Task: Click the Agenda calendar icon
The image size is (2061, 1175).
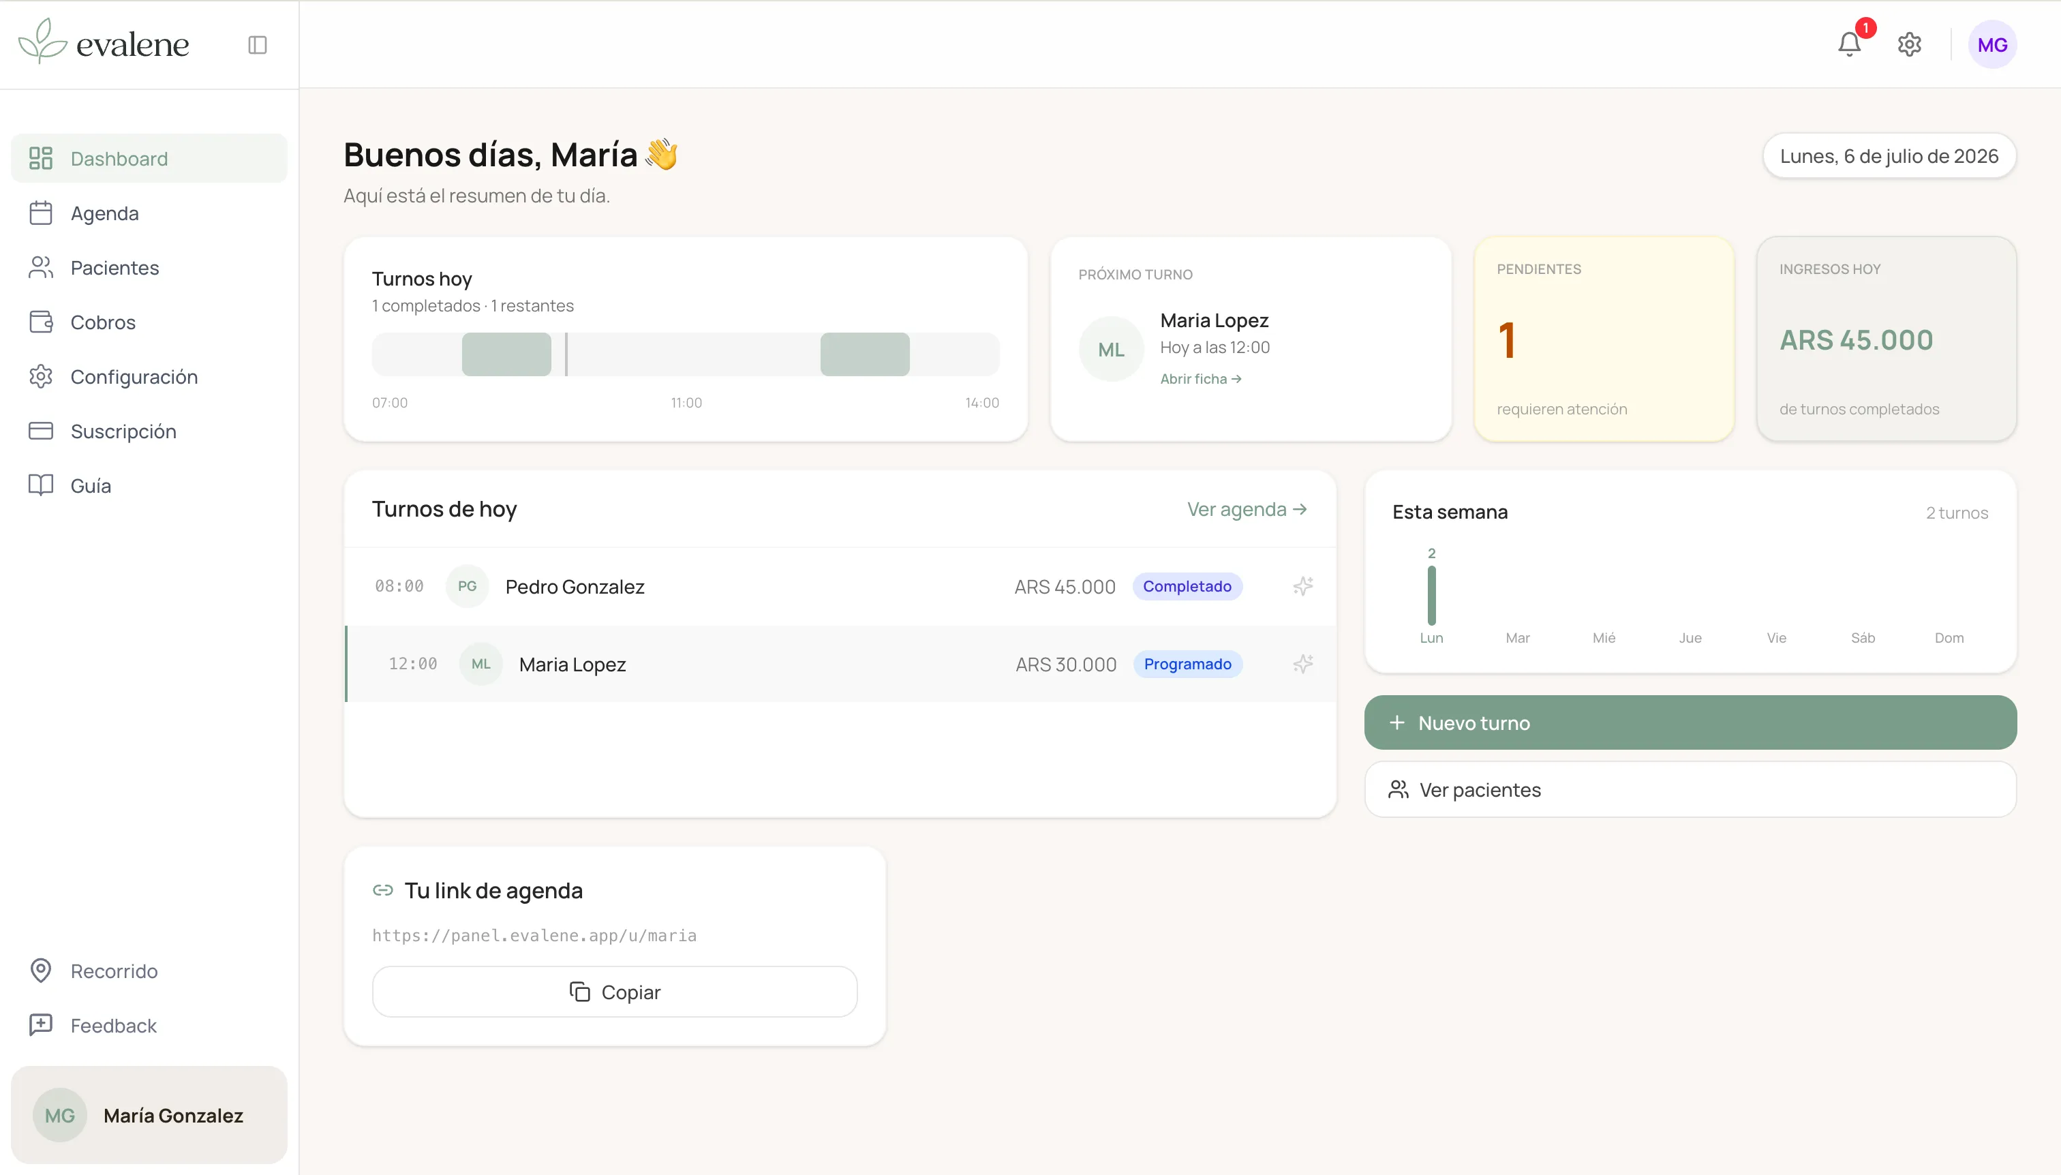Action: 40,213
